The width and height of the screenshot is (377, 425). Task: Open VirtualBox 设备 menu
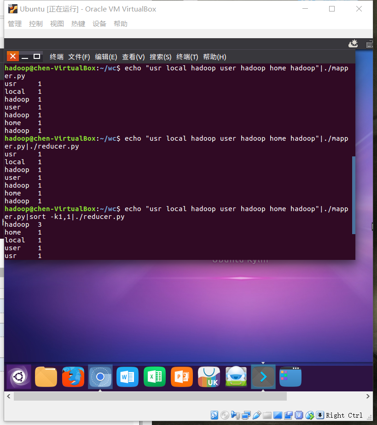coord(99,24)
